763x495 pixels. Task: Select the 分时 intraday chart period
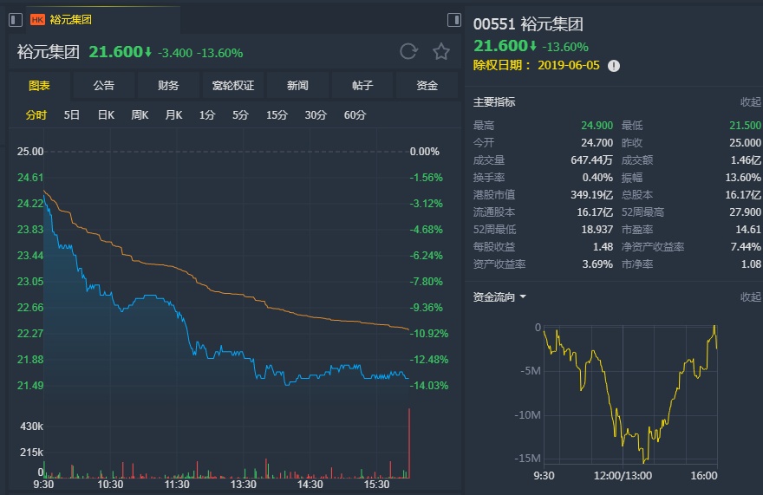36,114
